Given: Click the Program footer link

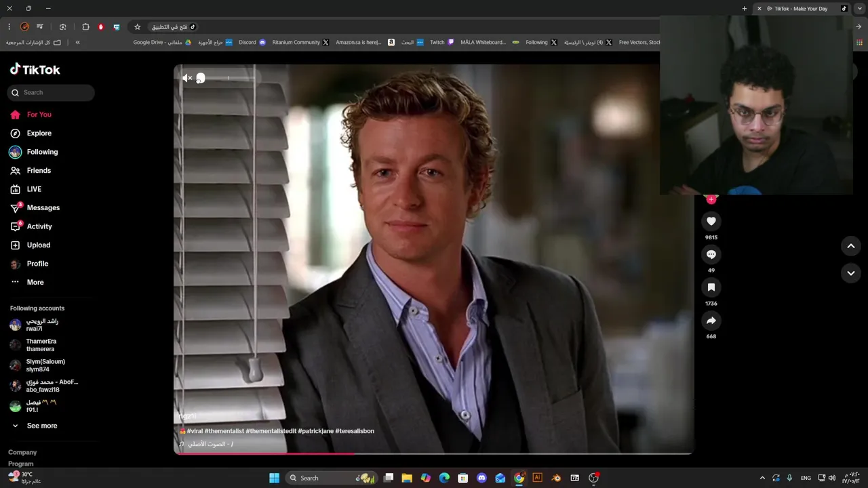Looking at the screenshot, I should [x=21, y=464].
